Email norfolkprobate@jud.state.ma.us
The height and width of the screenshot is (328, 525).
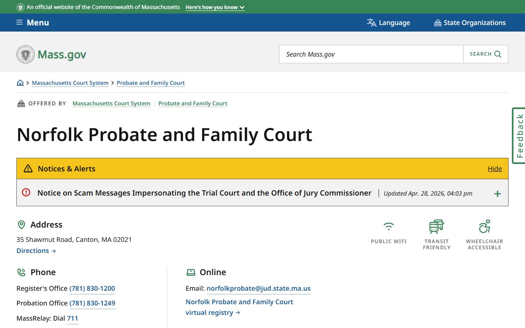(x=258, y=288)
